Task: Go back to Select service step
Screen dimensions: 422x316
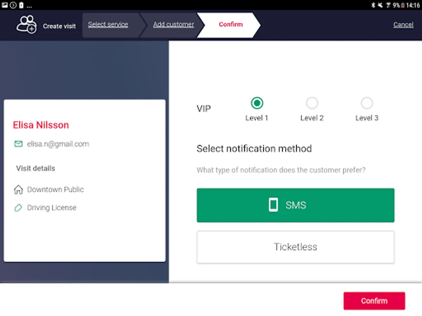Action: pos(108,25)
